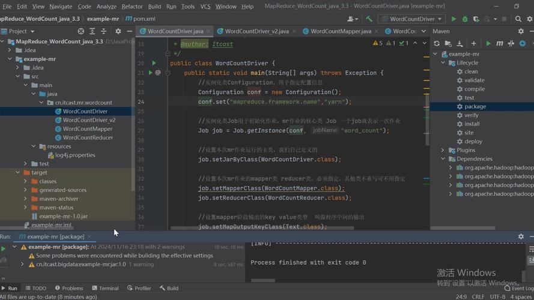Start debugging with the Debug bug icon

coord(465,19)
